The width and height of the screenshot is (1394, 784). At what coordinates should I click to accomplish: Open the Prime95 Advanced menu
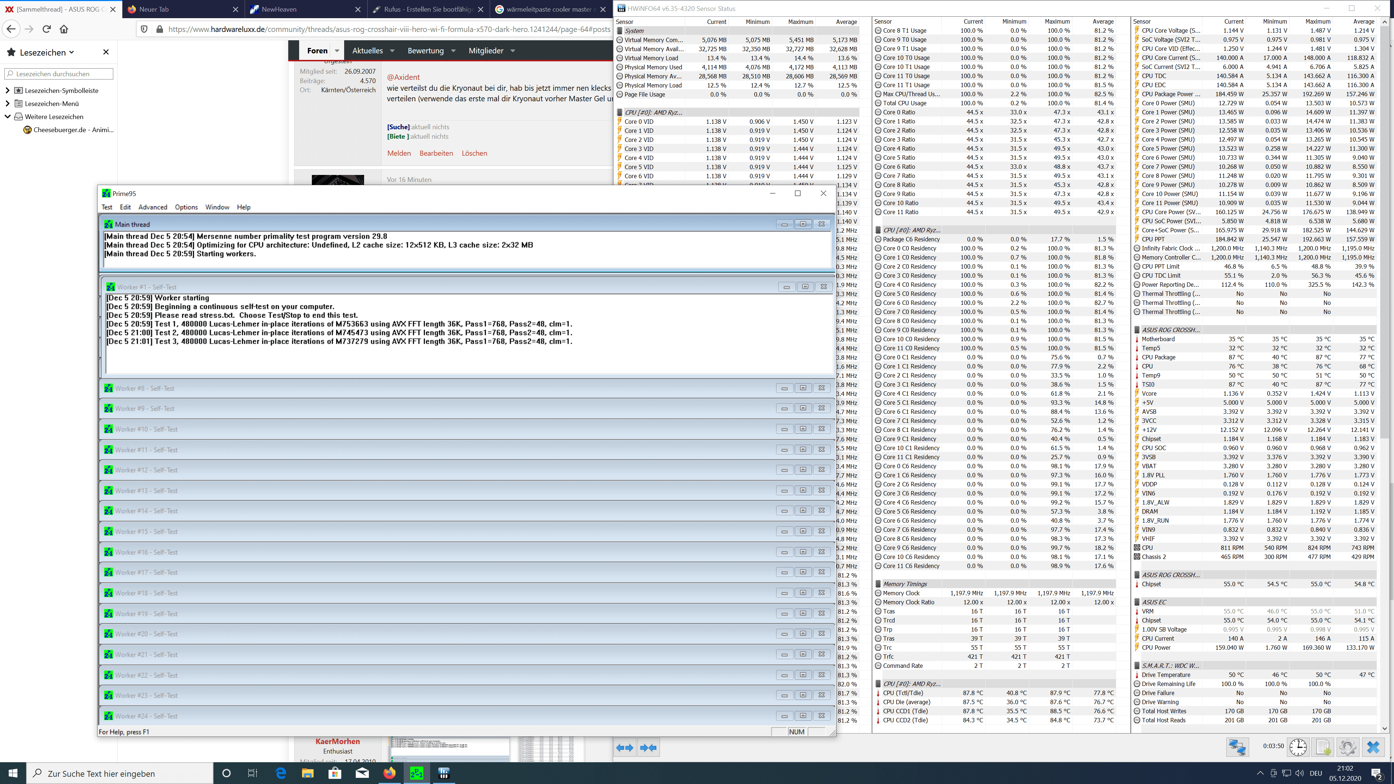(x=152, y=207)
